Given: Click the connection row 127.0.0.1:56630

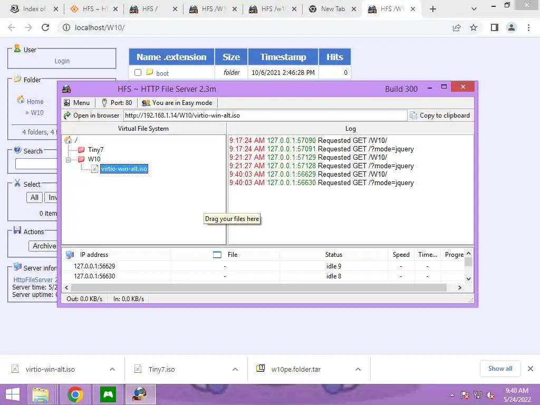Looking at the screenshot, I should coord(264,276).
